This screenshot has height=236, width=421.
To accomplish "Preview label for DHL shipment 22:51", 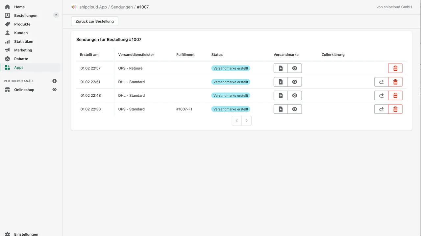I will pos(295,82).
